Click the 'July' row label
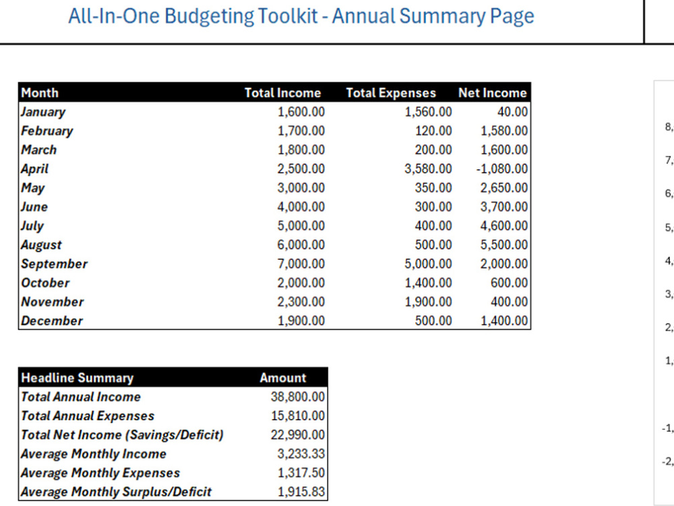Screen dimensions: 674x506 32,225
